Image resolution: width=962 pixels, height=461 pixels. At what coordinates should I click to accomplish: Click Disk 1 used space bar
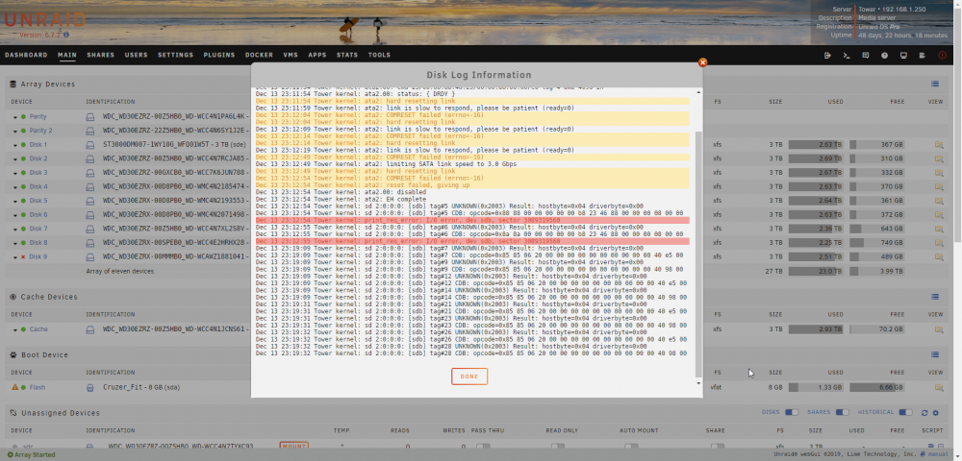coord(816,145)
